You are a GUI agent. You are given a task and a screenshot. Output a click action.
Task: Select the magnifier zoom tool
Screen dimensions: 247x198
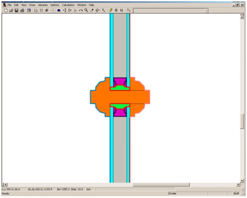[x=86, y=10]
